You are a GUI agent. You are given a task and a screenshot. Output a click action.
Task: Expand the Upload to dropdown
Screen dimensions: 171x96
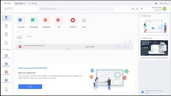click(118, 47)
